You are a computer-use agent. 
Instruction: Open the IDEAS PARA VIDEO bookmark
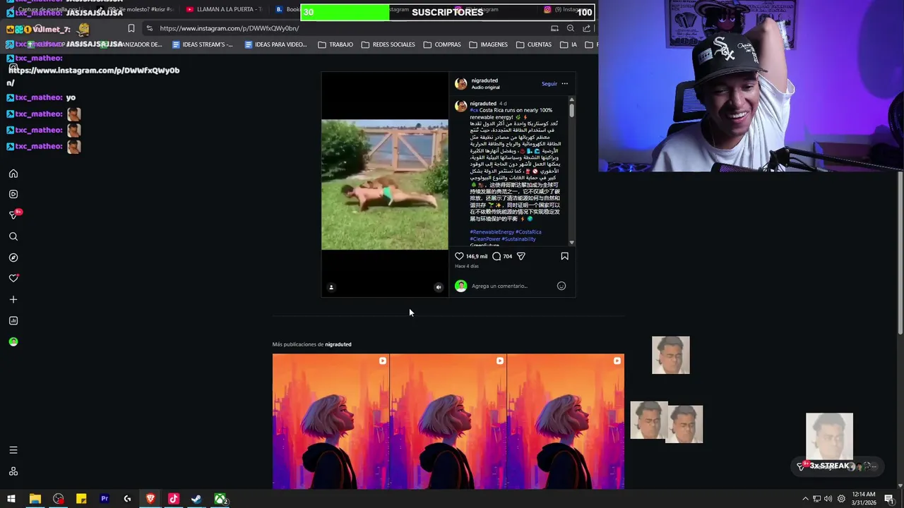pos(275,44)
